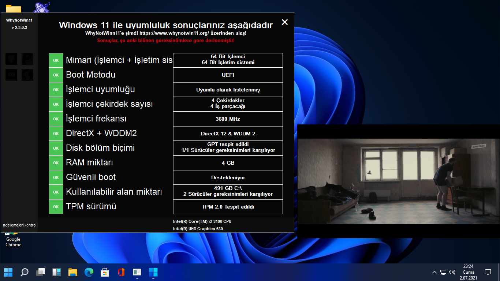This screenshot has height=281, width=500.
Task: Click the "v 2.3.0.3" version text
Action: tap(19, 27)
